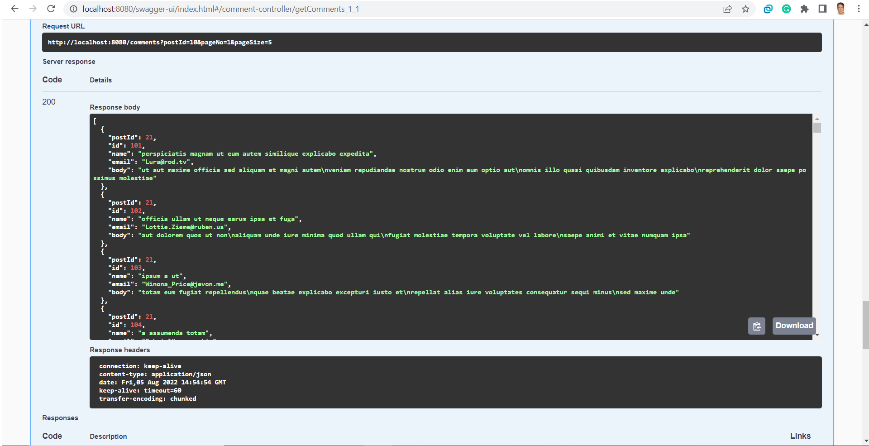Viewport: 869px width, 446px height.
Task: Open the Grammarly extension icon
Action: tap(786, 9)
